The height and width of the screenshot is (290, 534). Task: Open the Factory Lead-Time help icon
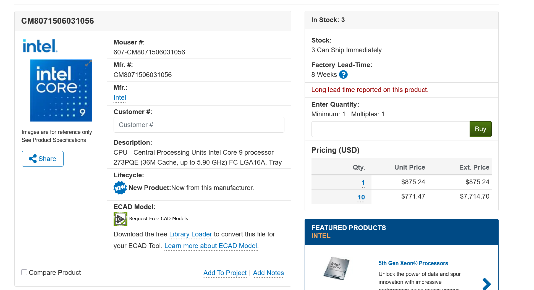[x=343, y=75]
